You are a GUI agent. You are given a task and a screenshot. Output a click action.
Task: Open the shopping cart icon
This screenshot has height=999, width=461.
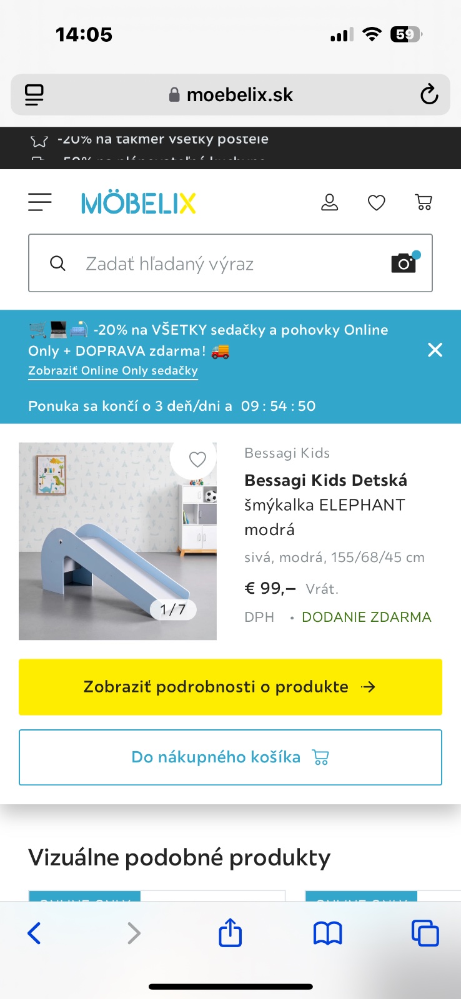[x=424, y=202]
